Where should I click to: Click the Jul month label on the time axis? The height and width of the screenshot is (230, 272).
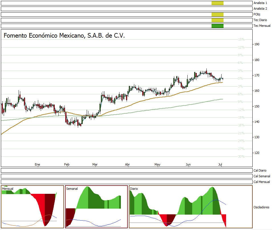tap(220, 164)
